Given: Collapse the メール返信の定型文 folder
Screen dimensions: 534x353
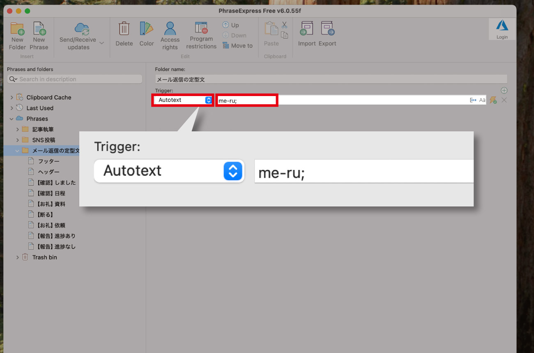Looking at the screenshot, I should [x=17, y=151].
